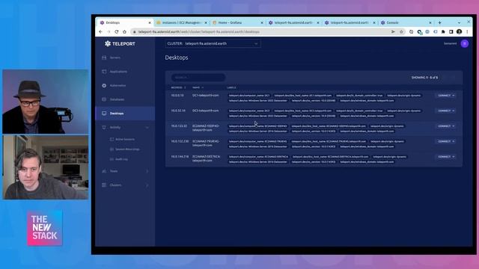Screen dimensions: 479x269
Task: Click the browser home icon
Action: pos(124,31)
